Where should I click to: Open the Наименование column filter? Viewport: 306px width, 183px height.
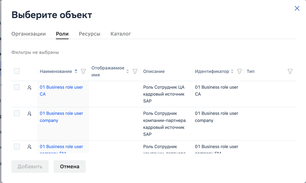[83, 71]
